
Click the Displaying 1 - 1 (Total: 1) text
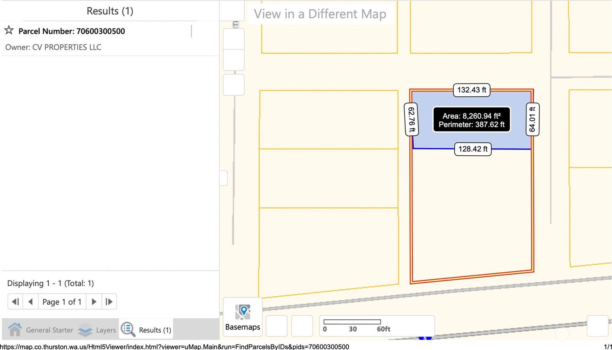tap(51, 283)
